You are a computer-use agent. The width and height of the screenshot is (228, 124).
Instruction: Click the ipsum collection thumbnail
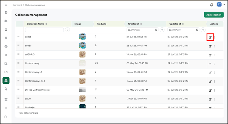82,98
